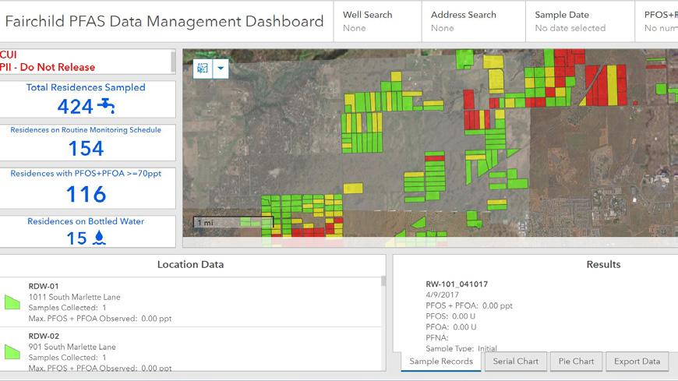Switch to the Serial Chart tab
This screenshot has width=678, height=381.
[x=515, y=362]
